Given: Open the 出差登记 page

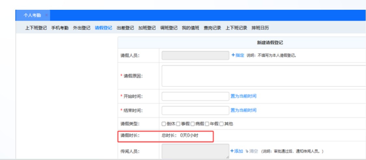Looking at the screenshot, I should [x=125, y=28].
